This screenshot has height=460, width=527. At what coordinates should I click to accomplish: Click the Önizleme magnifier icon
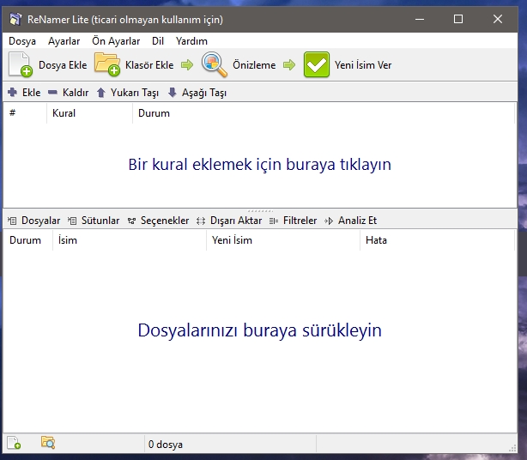tap(214, 64)
